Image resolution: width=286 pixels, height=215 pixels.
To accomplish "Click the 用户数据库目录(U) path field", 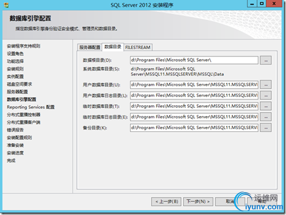I will (194, 84).
